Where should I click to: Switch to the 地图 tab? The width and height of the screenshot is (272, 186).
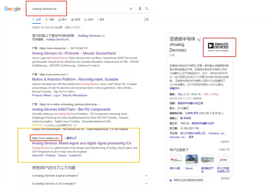(x=50, y=20)
